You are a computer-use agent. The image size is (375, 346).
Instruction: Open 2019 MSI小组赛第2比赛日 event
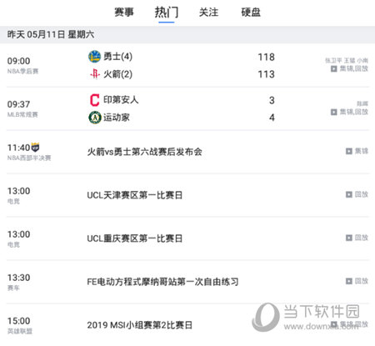[140, 325]
